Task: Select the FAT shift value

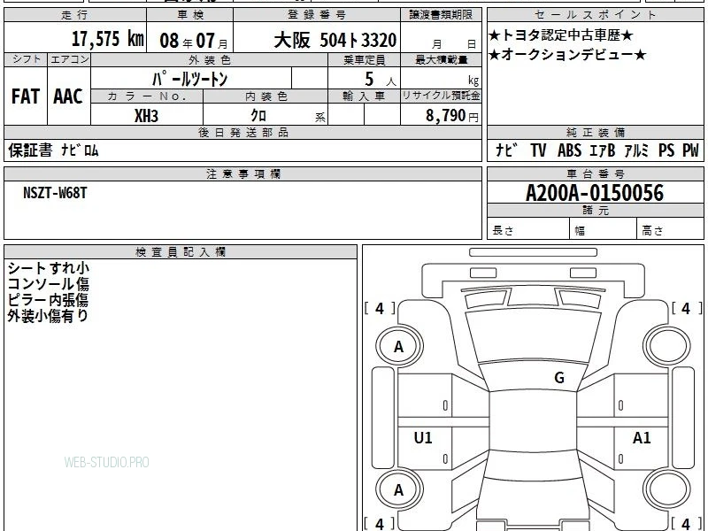Action: [x=26, y=96]
